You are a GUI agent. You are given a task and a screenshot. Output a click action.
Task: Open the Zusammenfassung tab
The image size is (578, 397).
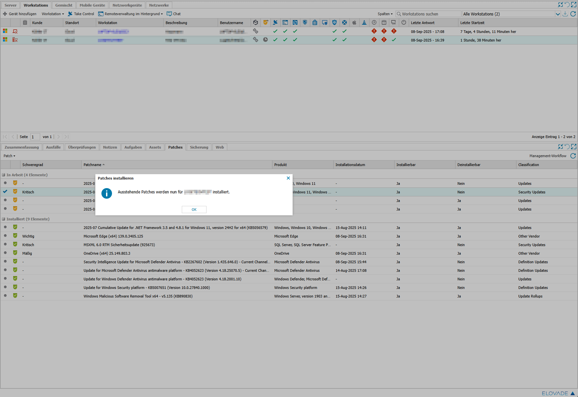click(22, 147)
